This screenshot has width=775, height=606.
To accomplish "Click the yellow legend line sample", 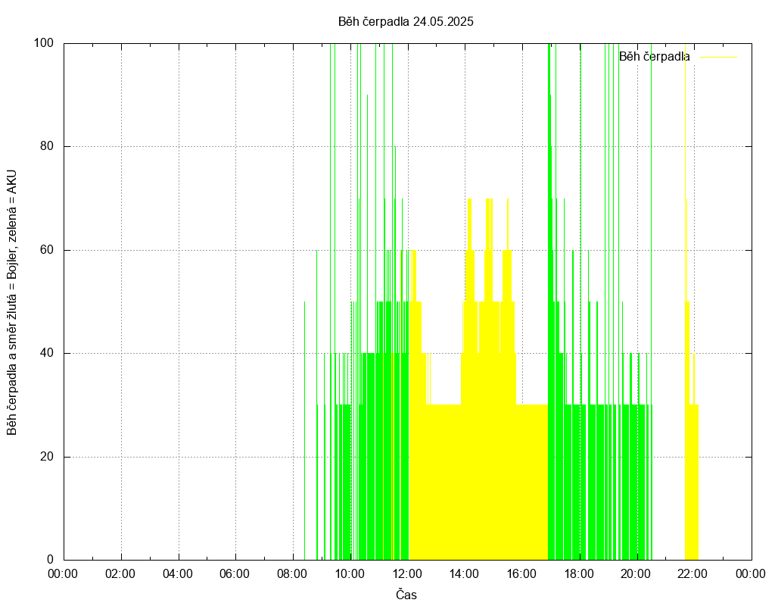I will [719, 58].
